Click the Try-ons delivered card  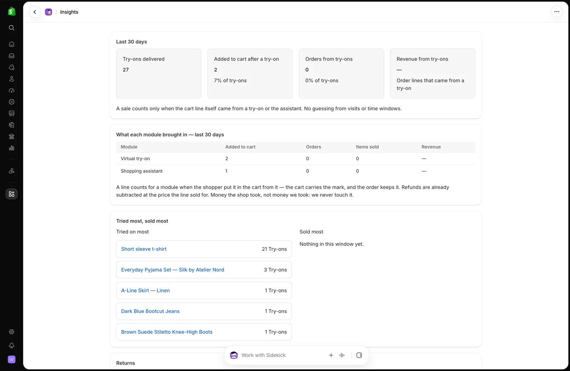159,74
